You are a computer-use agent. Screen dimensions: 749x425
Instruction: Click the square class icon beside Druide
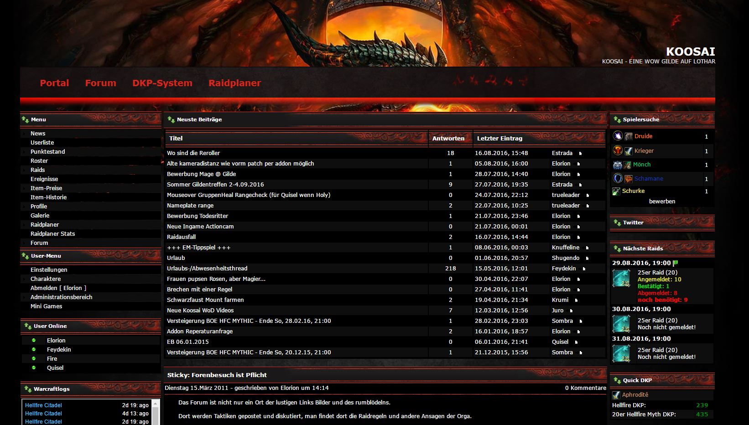tap(629, 136)
